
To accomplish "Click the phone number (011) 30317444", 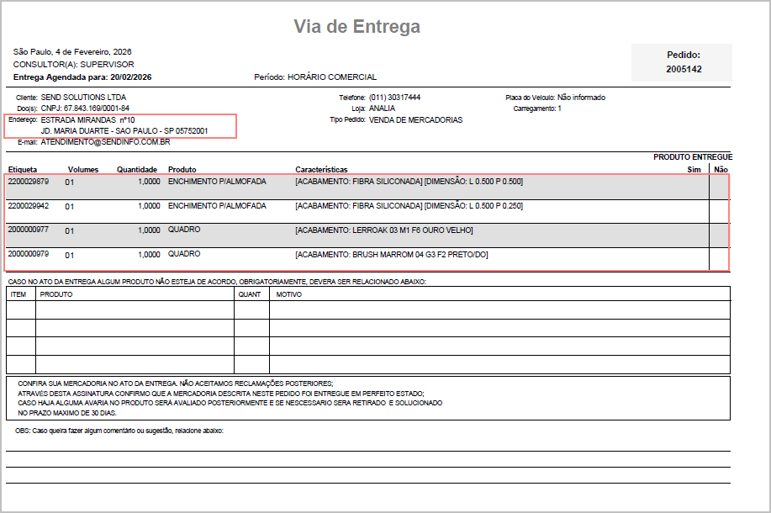I will coord(394,98).
